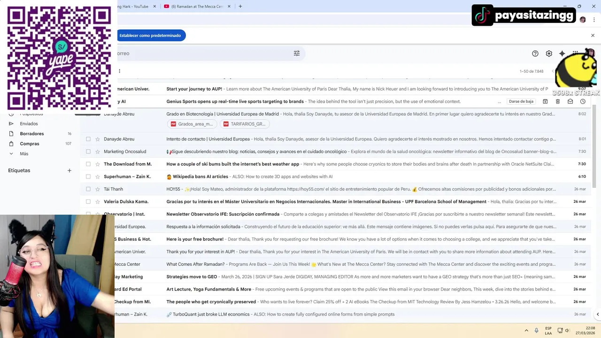Open the Grados_area_m... PDF attachment
601x338 pixels.
tap(192, 124)
